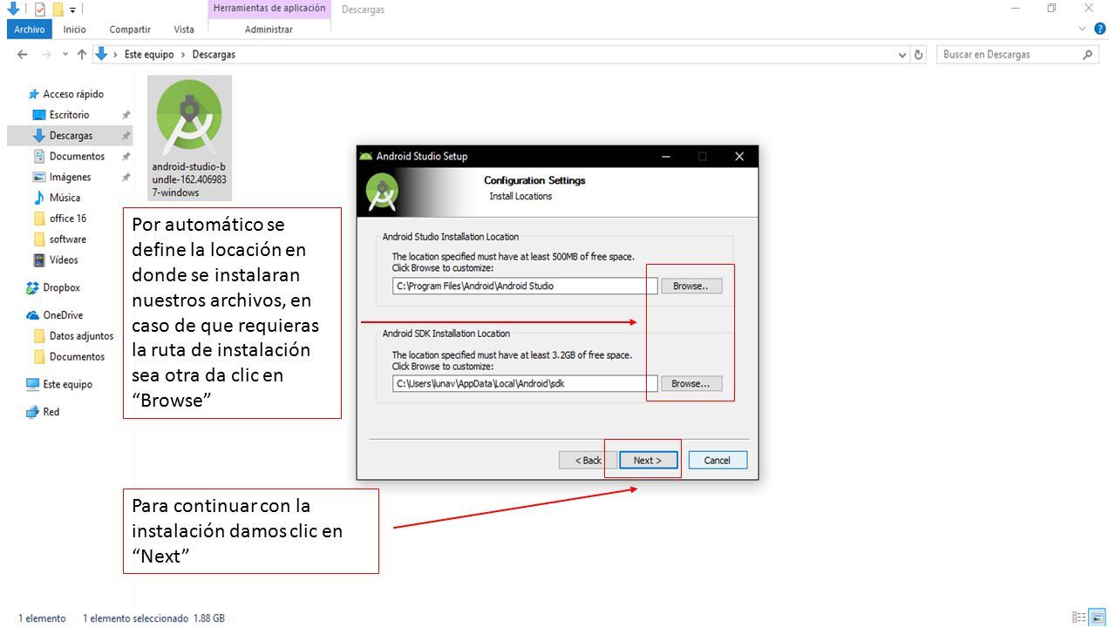Open Vídeos in the navigation pane
Screen dimensions: 1116x627
coord(64,260)
